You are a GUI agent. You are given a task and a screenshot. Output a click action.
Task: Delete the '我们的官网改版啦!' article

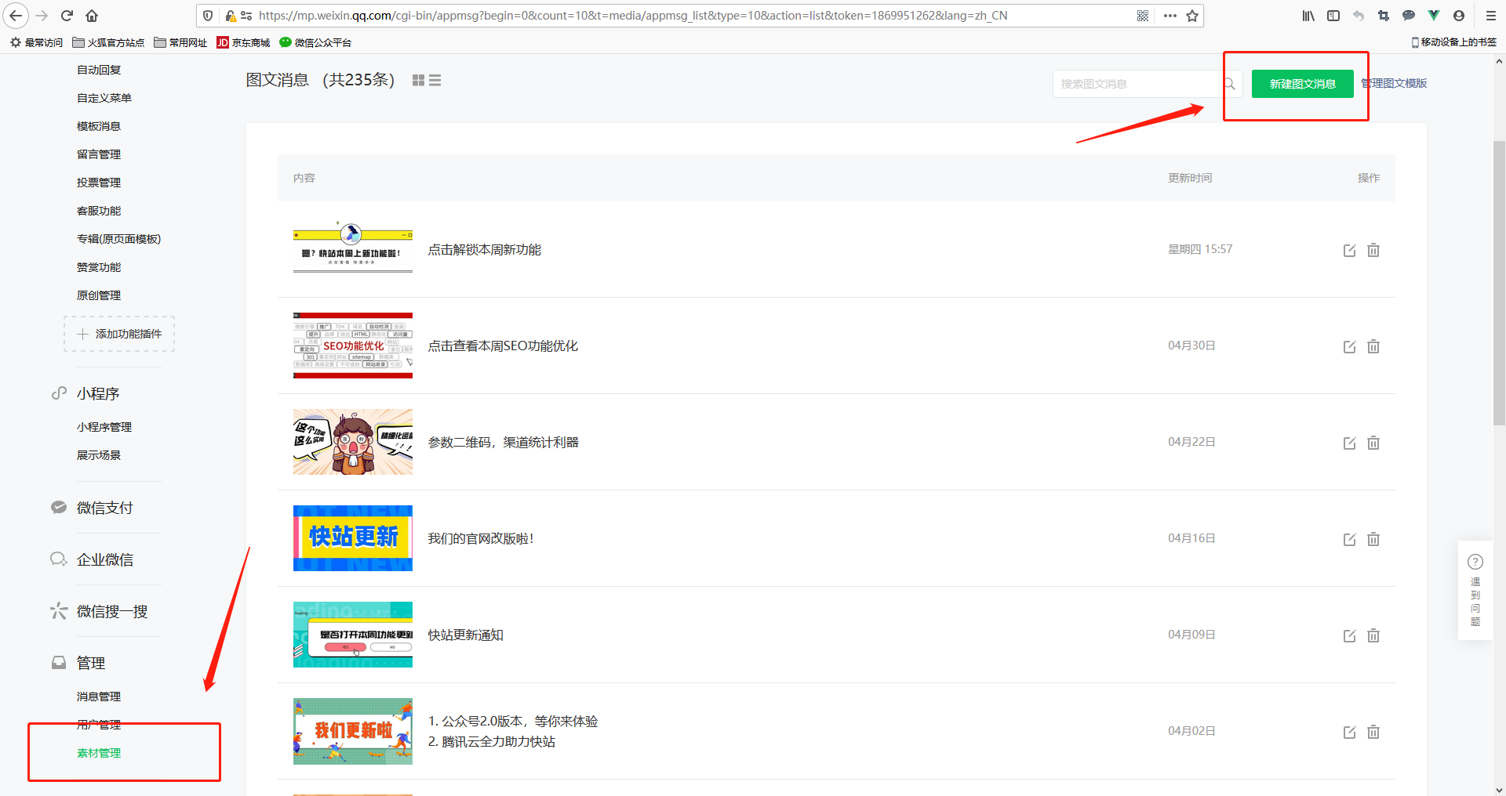coord(1373,540)
